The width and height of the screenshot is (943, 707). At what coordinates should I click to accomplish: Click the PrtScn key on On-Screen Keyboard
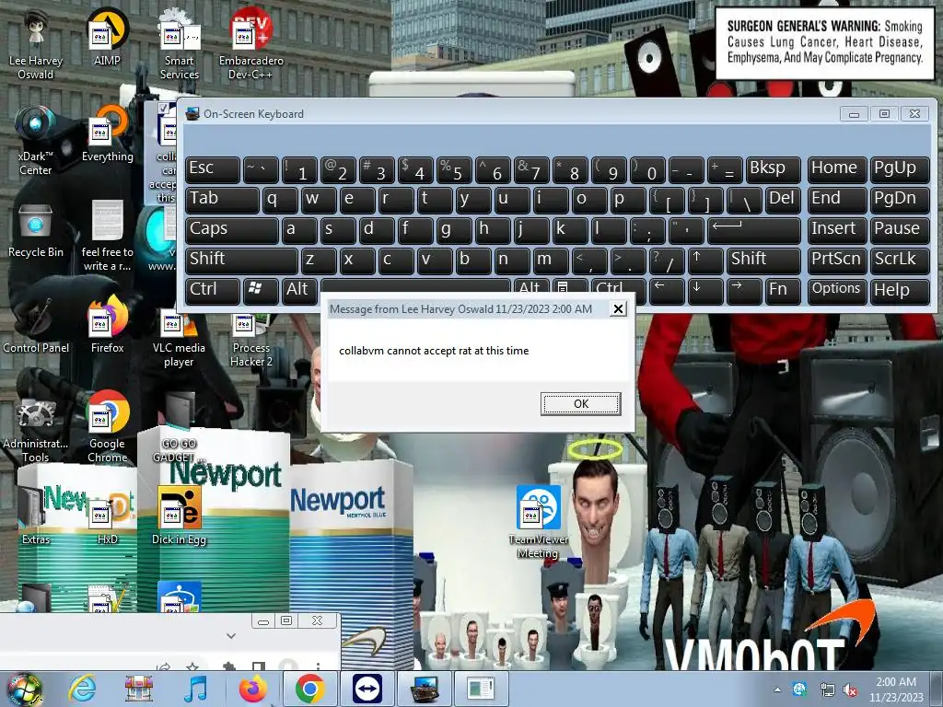[x=836, y=260]
